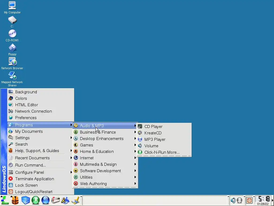Viewport: 274px width, 206px height.
Task: Select the Mapped Network Shares desktop icon
Action: 12,79
